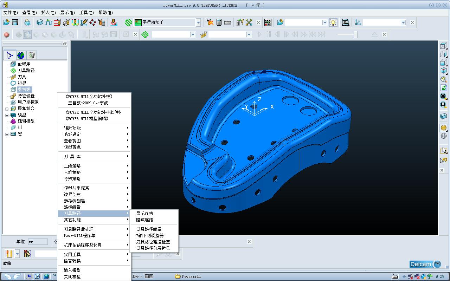Switch to the recycle bin tab
Screen dimensions: 450x281
click(x=32, y=55)
